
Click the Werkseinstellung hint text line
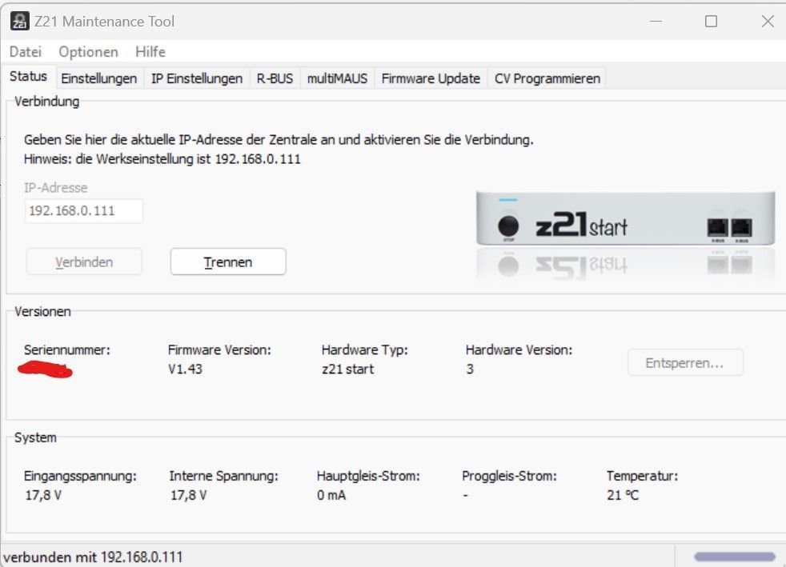(x=162, y=159)
